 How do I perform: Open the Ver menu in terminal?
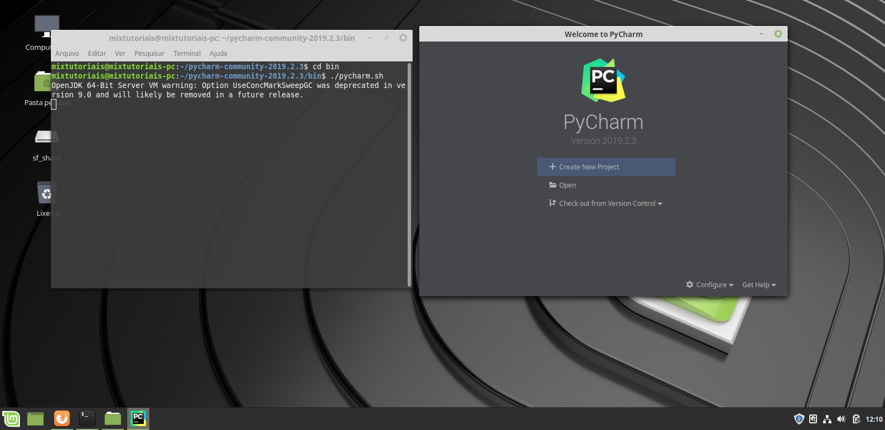(120, 53)
